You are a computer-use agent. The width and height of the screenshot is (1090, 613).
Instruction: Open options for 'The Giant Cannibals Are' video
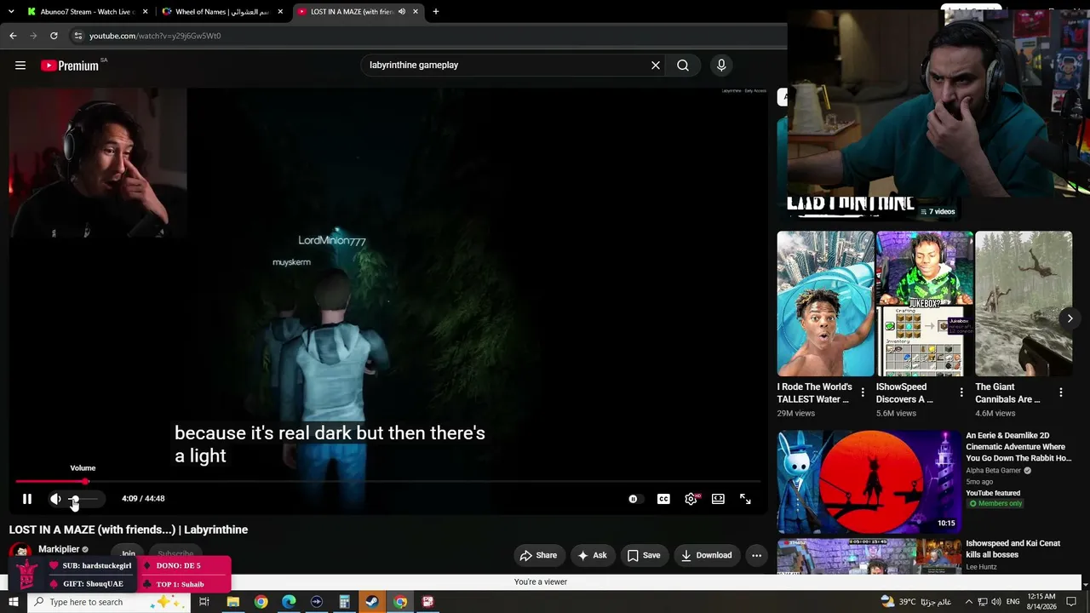point(1061,392)
